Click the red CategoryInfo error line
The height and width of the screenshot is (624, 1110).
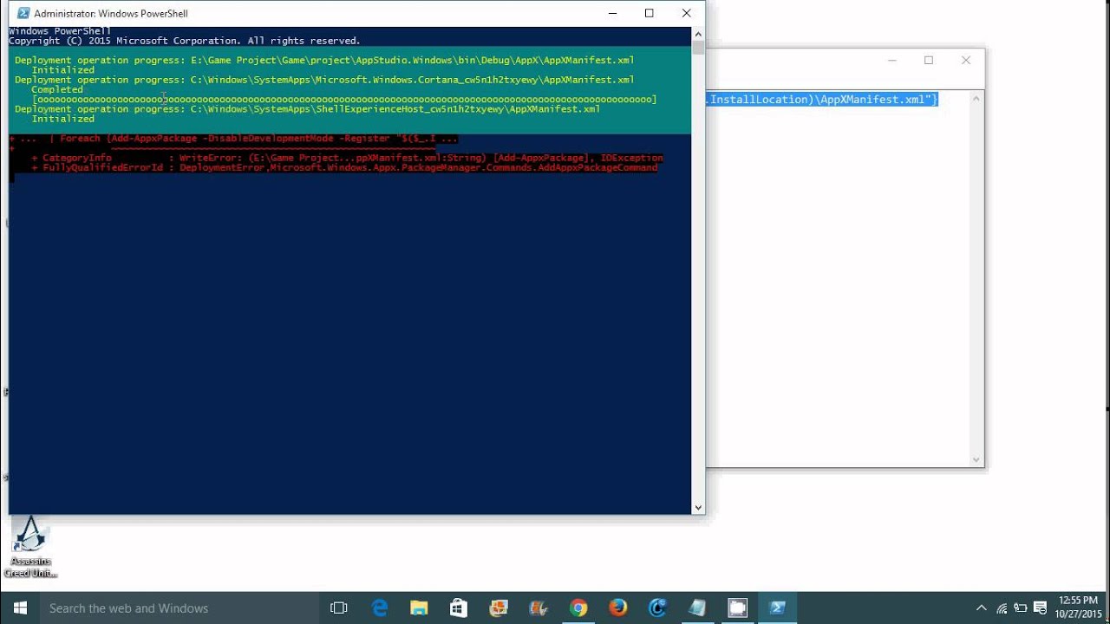347,158
